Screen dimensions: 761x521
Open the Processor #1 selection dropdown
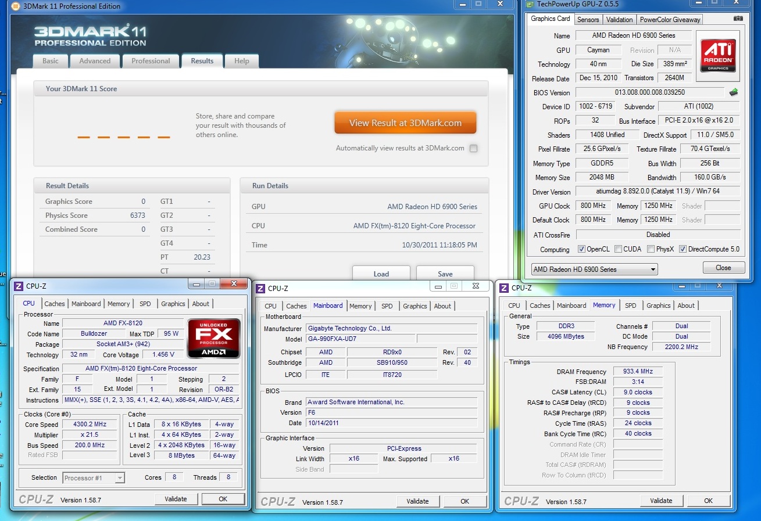click(93, 478)
